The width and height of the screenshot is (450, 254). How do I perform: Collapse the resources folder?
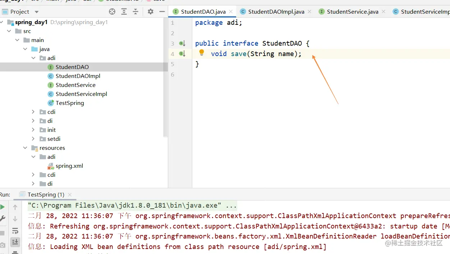click(x=25, y=148)
